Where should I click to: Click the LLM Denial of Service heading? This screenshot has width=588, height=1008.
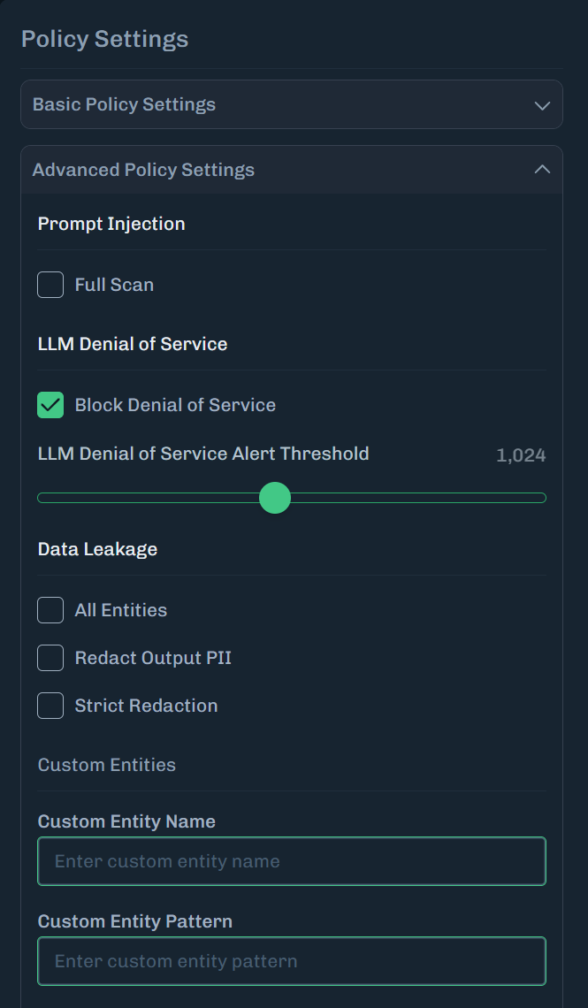click(x=133, y=344)
